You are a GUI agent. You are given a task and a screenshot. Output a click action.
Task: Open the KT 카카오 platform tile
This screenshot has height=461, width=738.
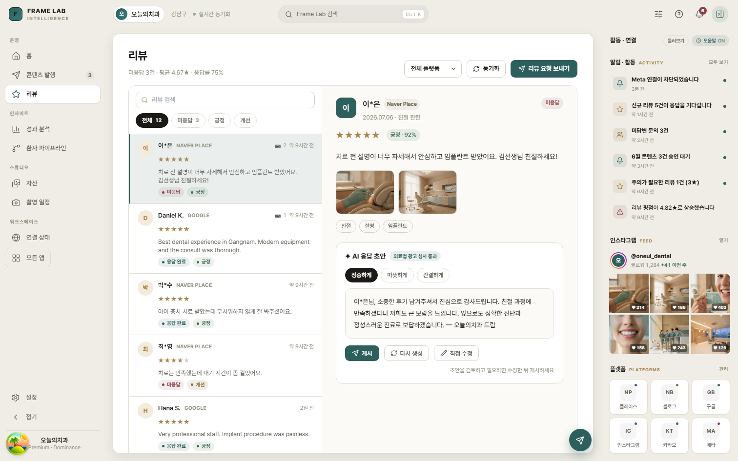pyautogui.click(x=670, y=435)
